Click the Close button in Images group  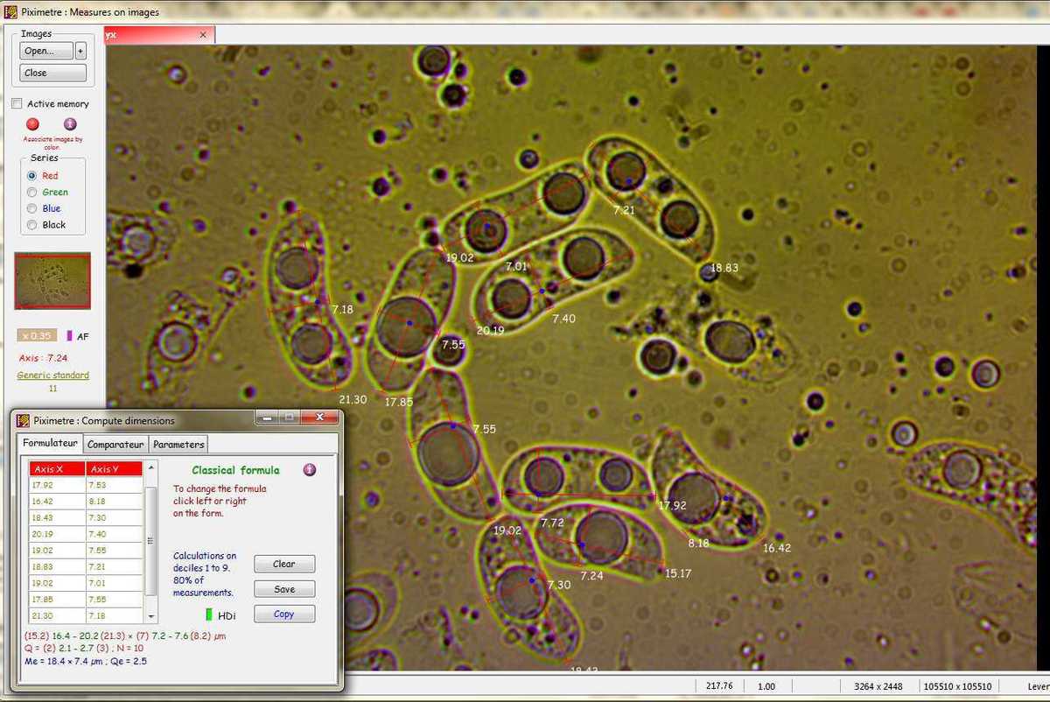(x=53, y=73)
